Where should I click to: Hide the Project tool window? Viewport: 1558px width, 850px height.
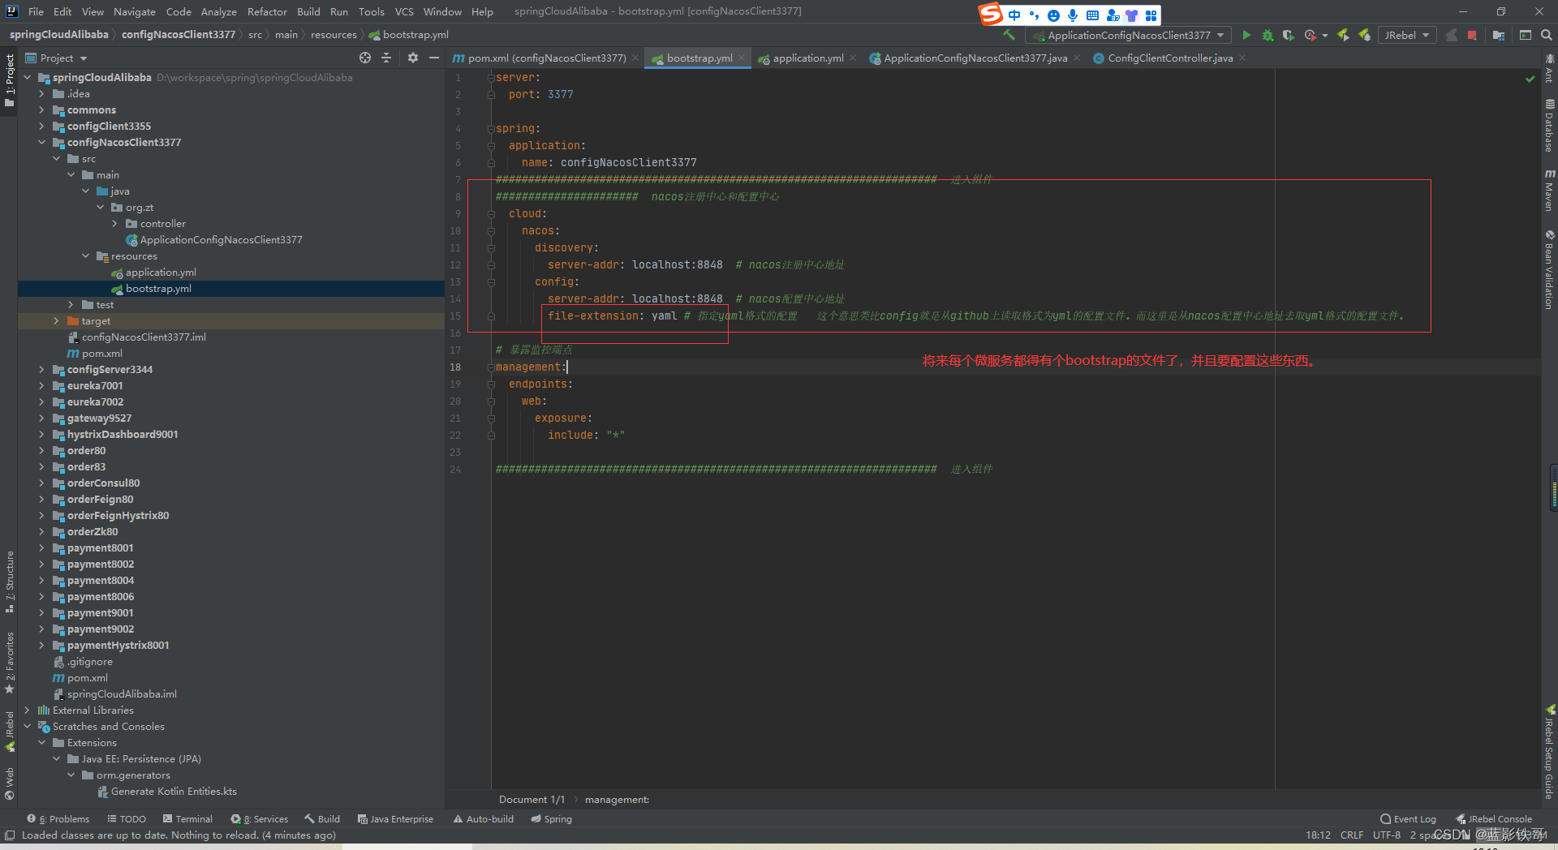pyautogui.click(x=434, y=58)
